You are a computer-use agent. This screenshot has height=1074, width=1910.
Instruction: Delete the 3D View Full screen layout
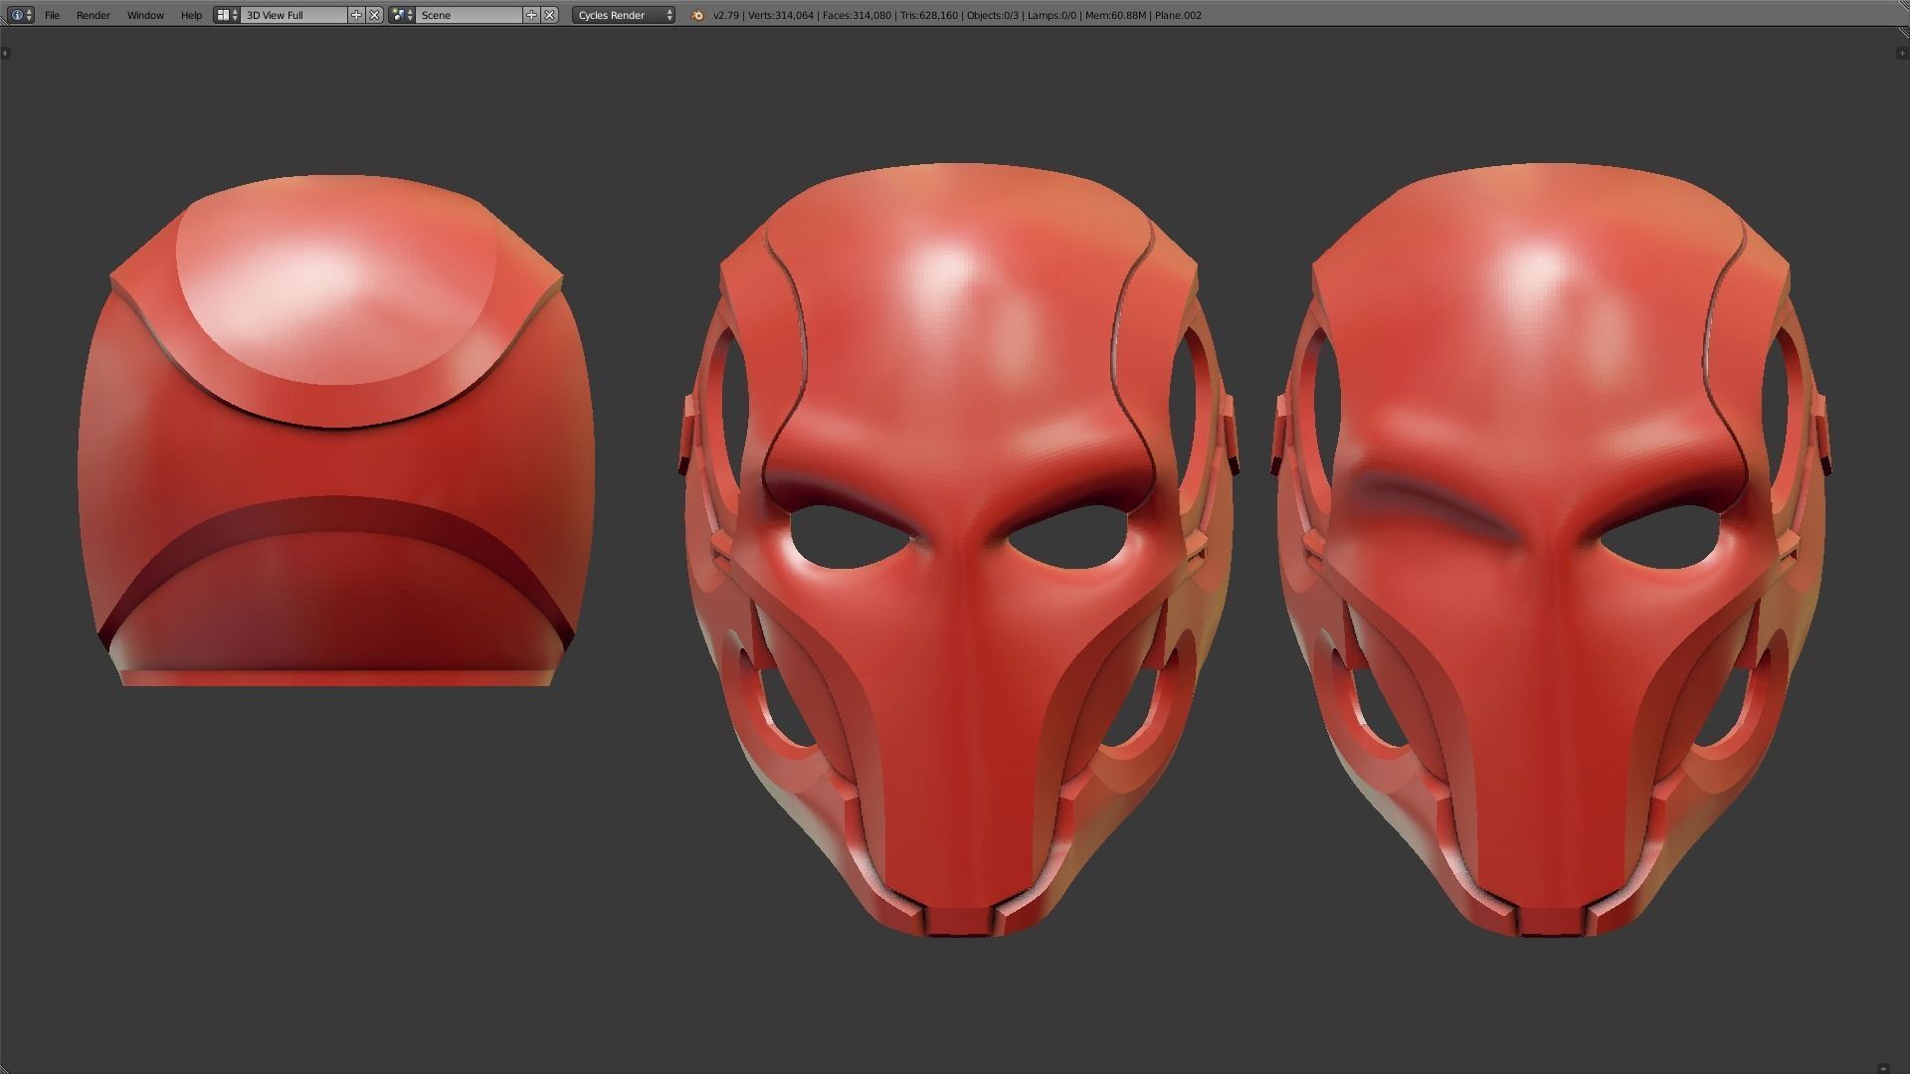tap(375, 15)
